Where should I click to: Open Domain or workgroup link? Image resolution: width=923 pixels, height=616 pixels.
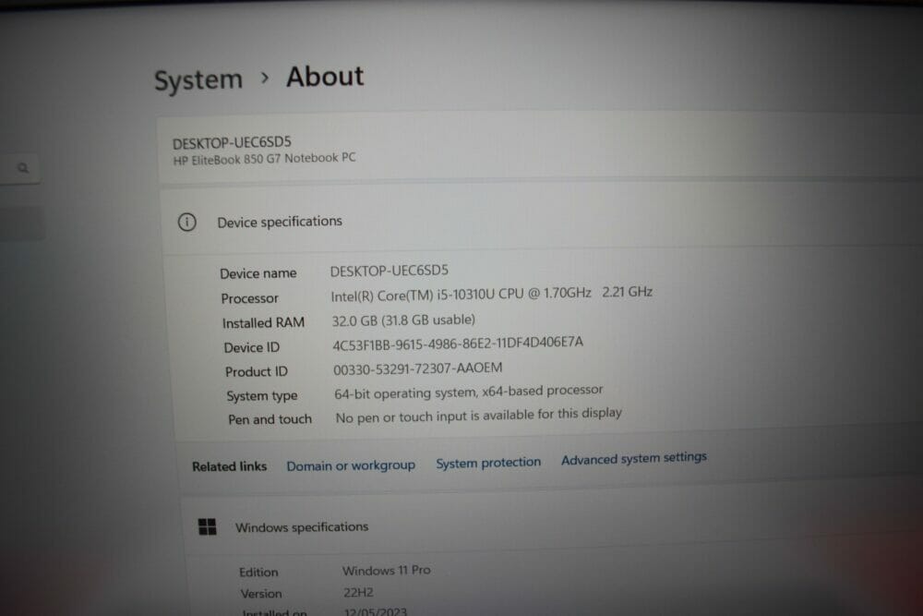(351, 465)
